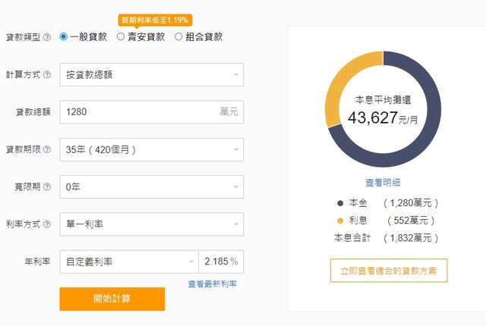The width and height of the screenshot is (486, 326).
Task: Expand the 自定義利率 dropdown
Action: coord(128,262)
